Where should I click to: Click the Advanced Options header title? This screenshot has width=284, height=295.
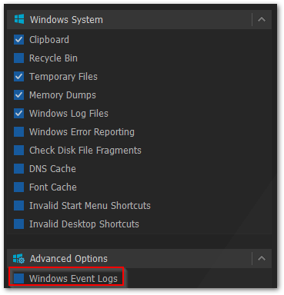point(68,259)
